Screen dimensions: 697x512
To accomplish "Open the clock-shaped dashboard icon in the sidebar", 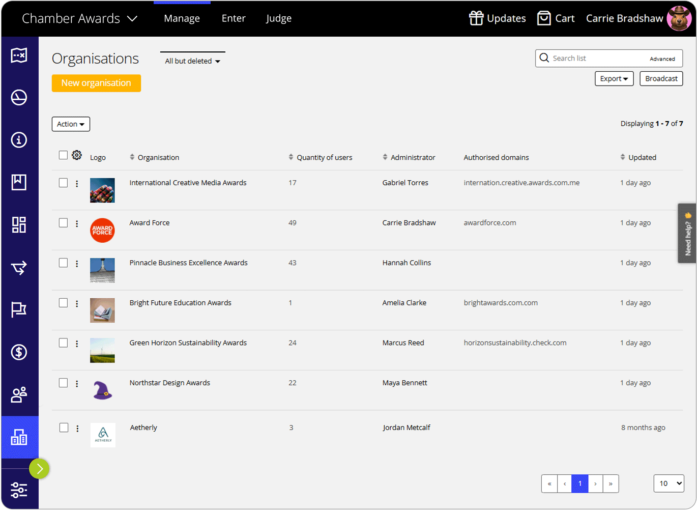I will tap(19, 97).
